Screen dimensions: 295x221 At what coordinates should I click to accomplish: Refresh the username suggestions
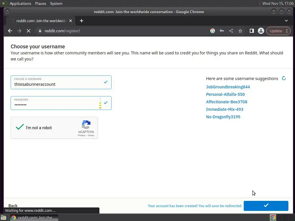[x=284, y=78]
